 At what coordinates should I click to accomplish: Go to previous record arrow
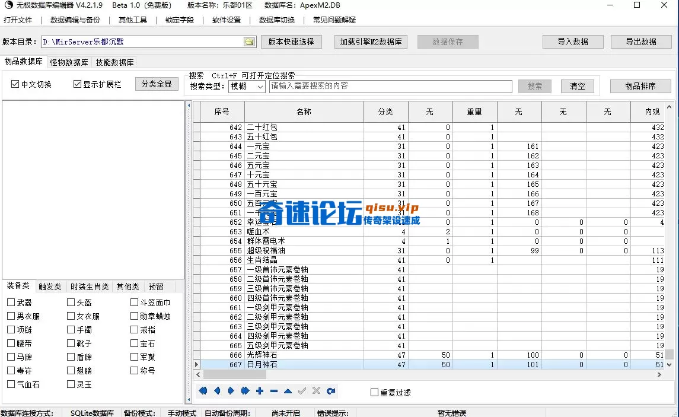click(217, 391)
